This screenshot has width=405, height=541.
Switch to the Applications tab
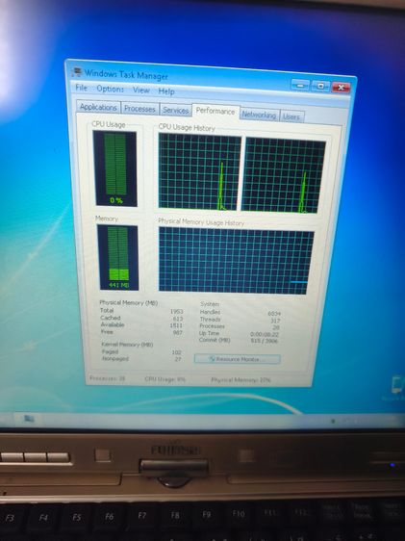pos(98,107)
